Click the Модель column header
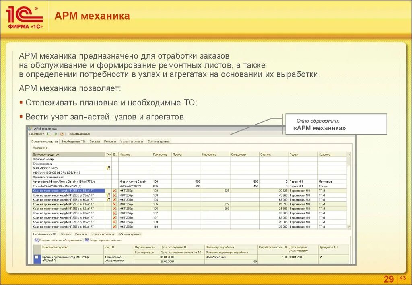This screenshot has width=412, height=285. [x=135, y=154]
